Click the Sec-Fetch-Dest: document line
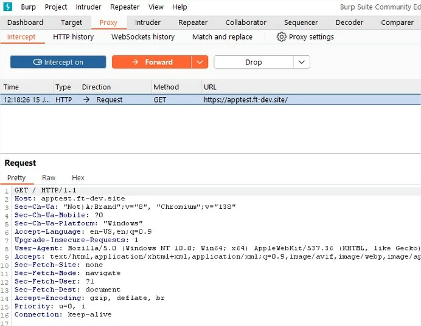This screenshot has height=326, width=421. tap(68, 290)
